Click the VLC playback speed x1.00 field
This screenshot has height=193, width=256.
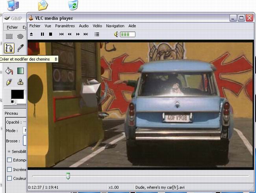point(114,187)
